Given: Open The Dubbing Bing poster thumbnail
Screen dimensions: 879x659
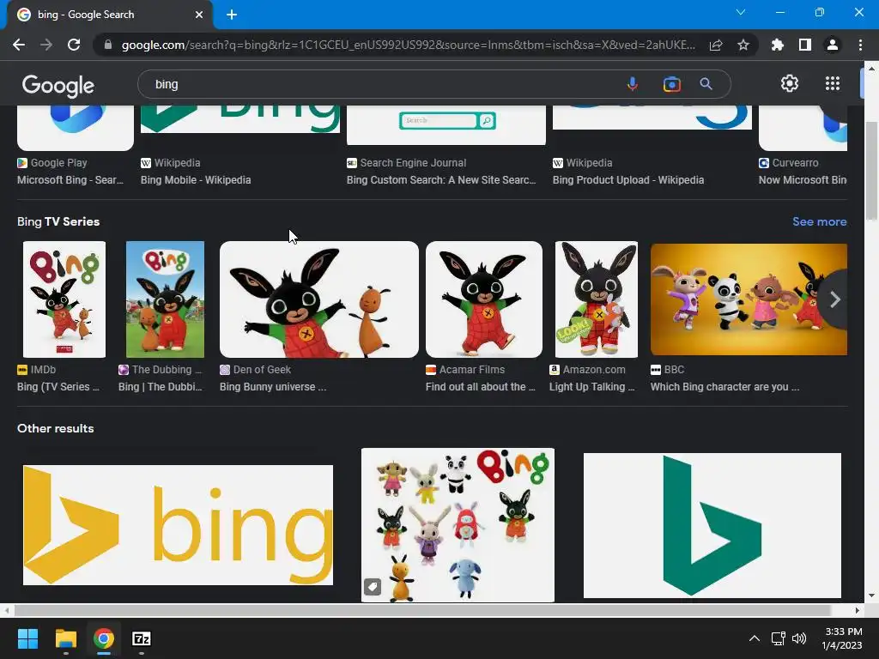Looking at the screenshot, I should tap(165, 299).
